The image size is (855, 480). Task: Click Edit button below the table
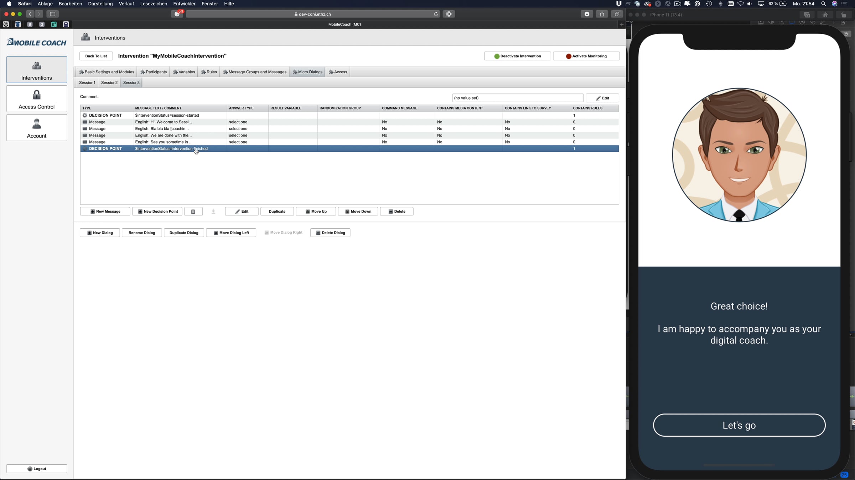(242, 212)
